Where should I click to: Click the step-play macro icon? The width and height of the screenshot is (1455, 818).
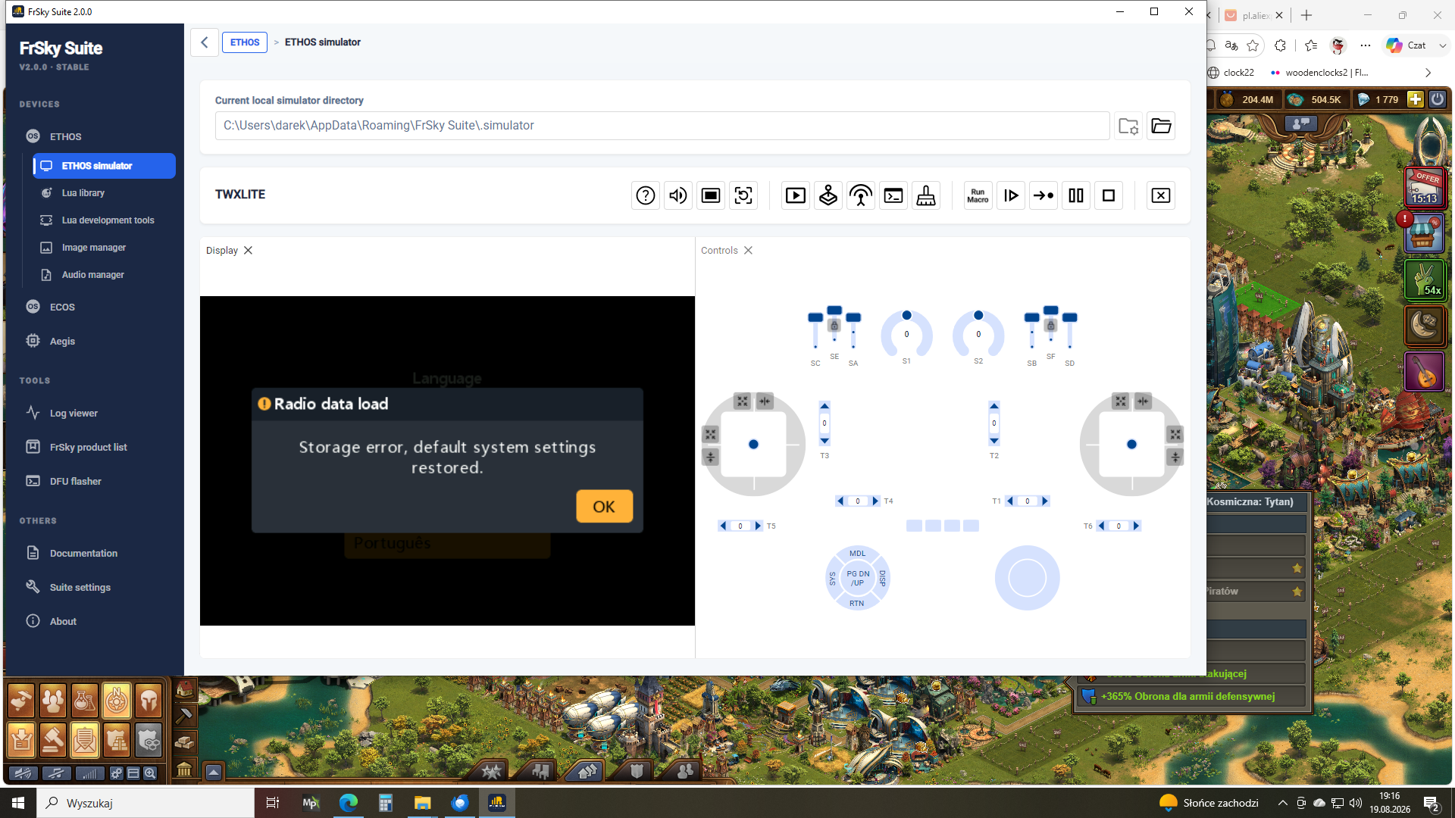(x=1011, y=195)
